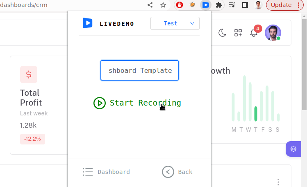Open the three-dot card options menu
The image size is (307, 187).
coord(278,182)
